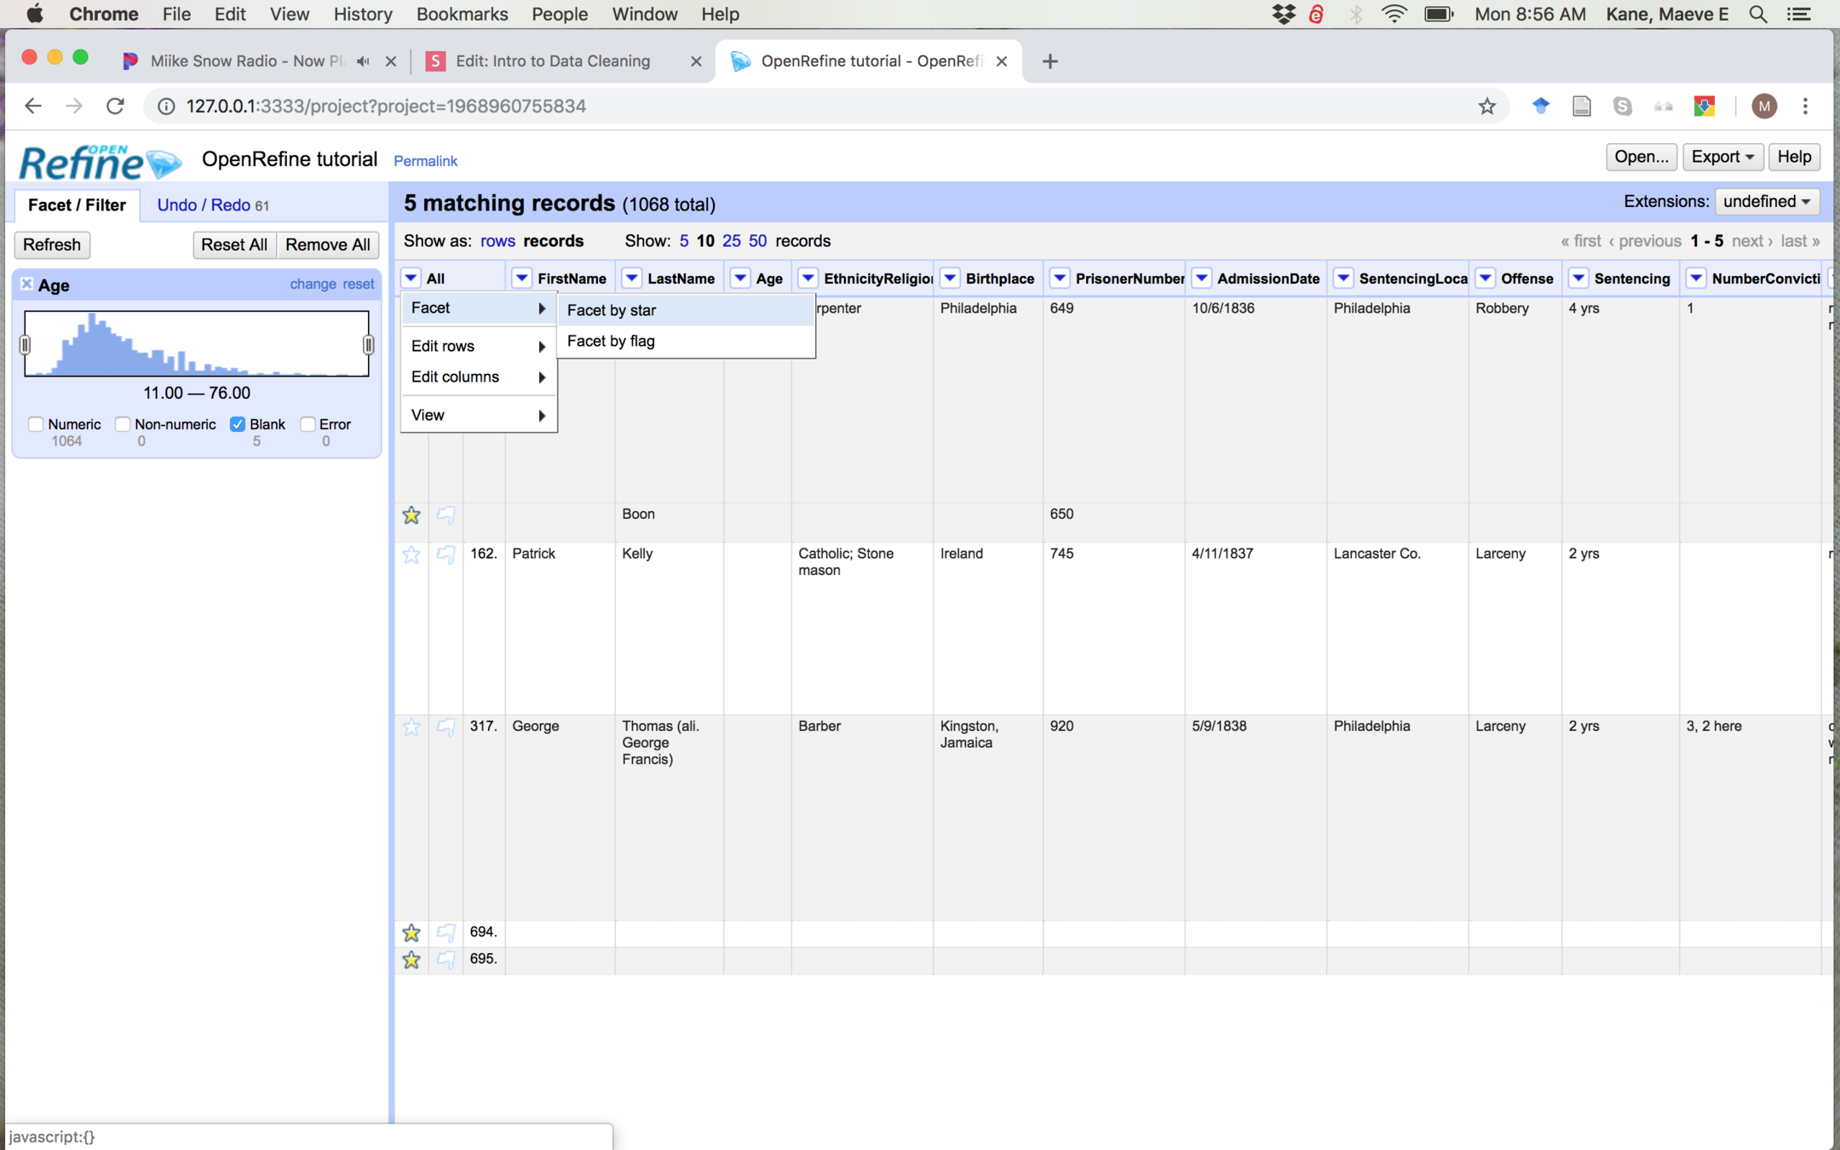Star the Patrick Kelly record row
This screenshot has width=1840, height=1150.
[x=411, y=555]
